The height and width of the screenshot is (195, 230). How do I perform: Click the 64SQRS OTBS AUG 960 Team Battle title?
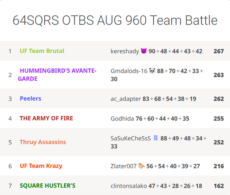tap(115, 20)
